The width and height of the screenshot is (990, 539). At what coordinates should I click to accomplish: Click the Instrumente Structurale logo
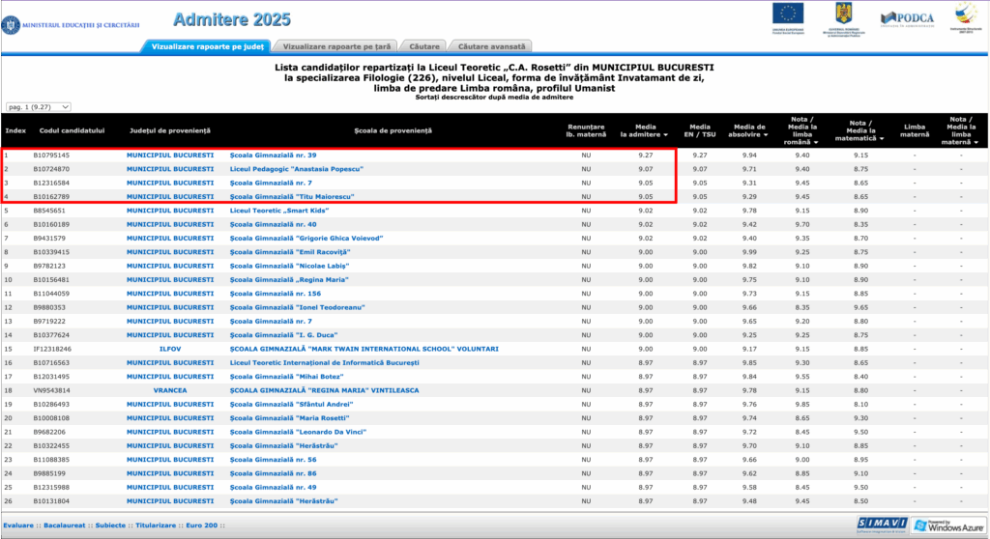point(965,14)
